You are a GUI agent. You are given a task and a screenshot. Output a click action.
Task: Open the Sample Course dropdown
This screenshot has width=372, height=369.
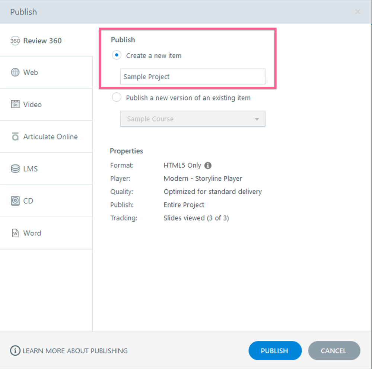193,119
